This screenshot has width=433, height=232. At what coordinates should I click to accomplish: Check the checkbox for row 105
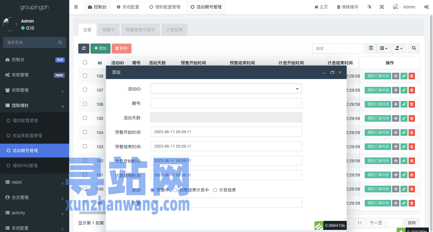coord(85,118)
